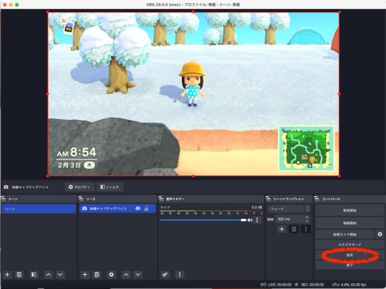This screenshot has width=386, height=289.
Task: Mute the マイク speaker icon
Action: tap(250, 220)
